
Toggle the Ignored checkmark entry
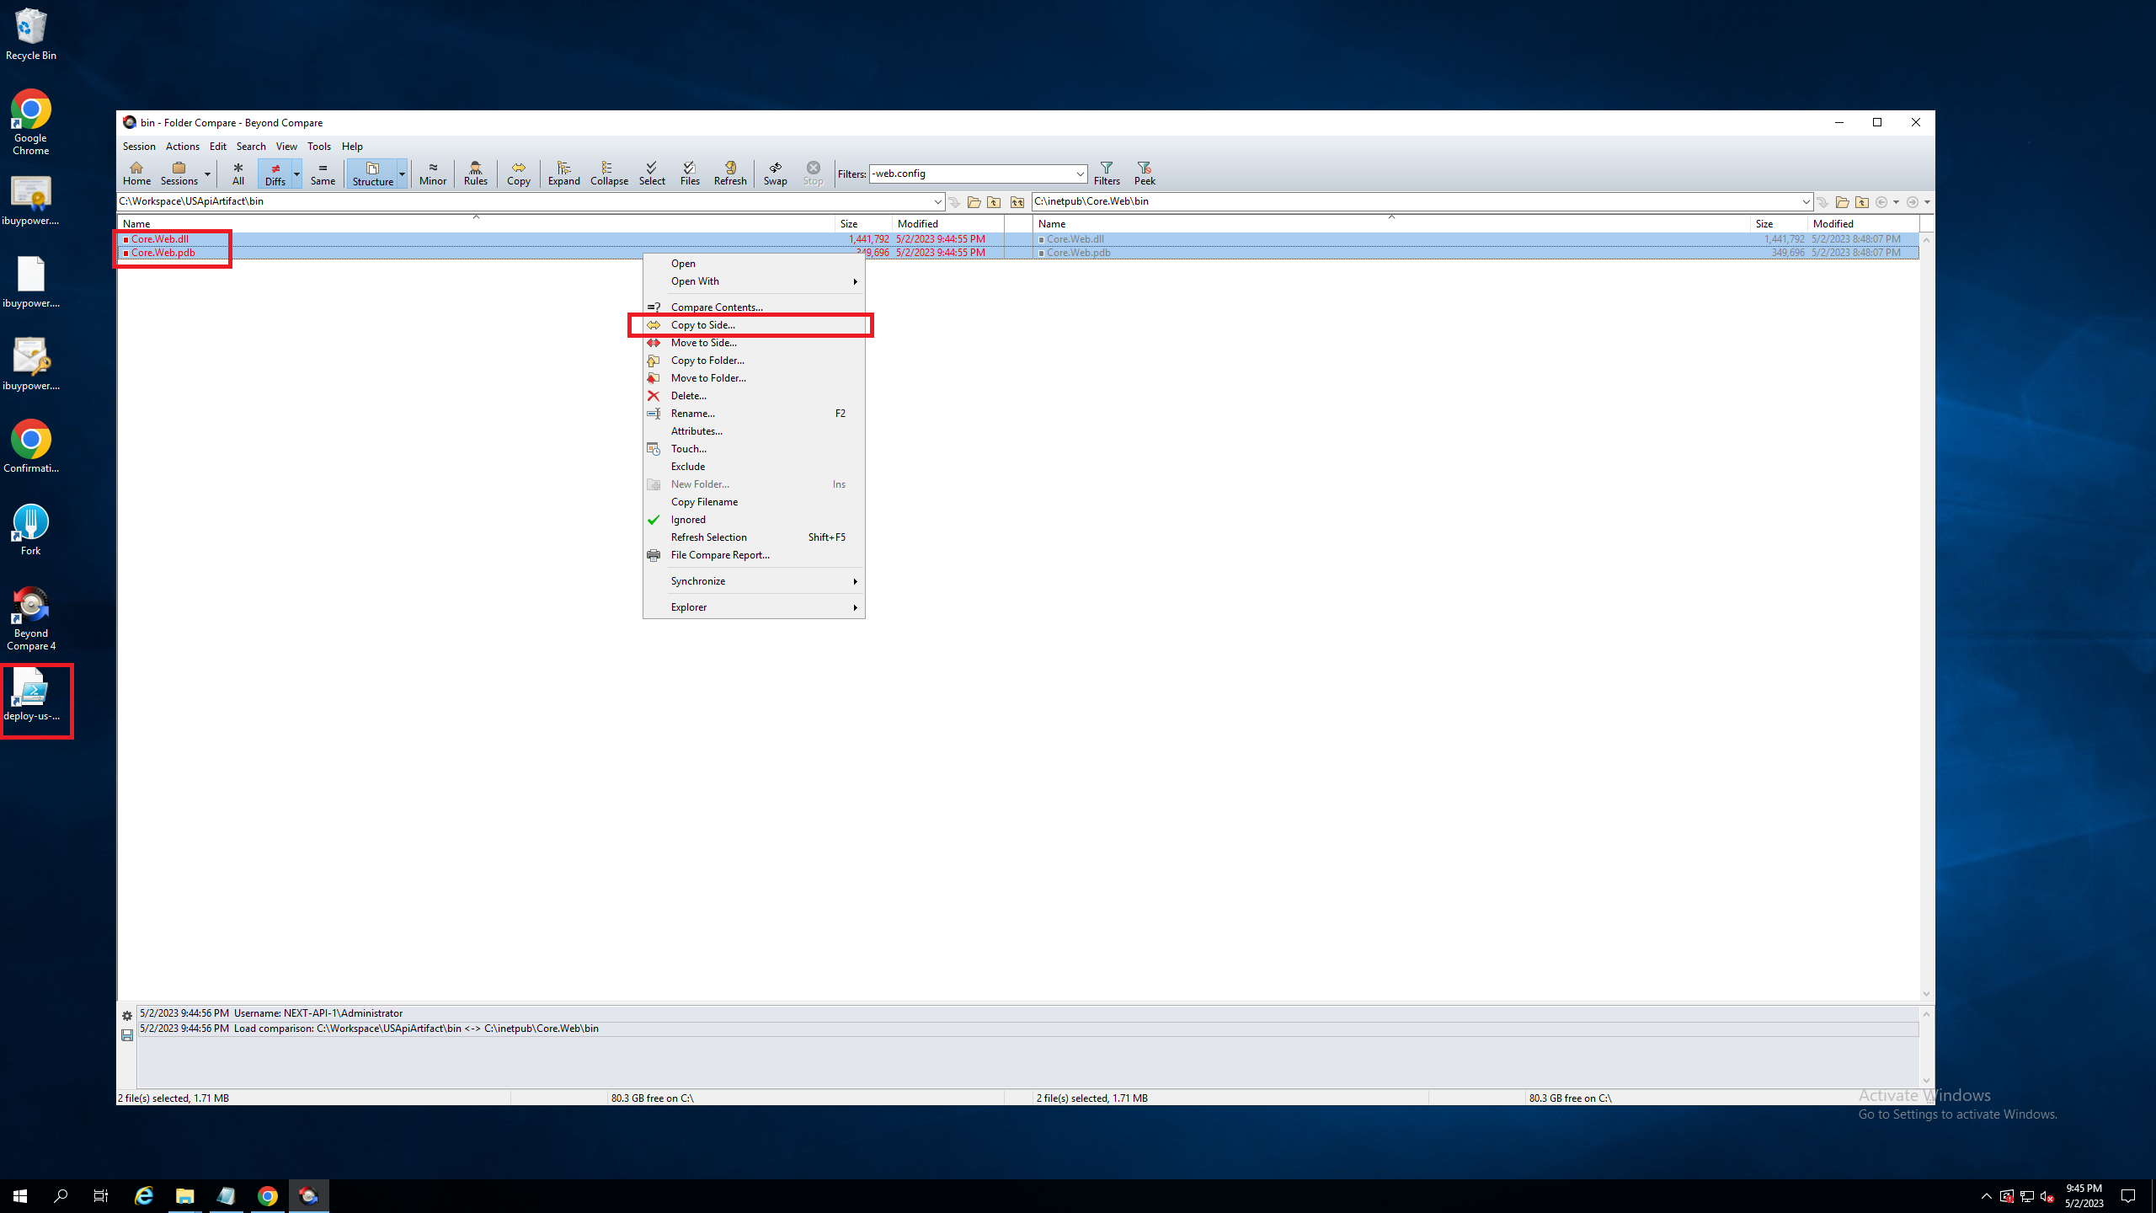688,520
